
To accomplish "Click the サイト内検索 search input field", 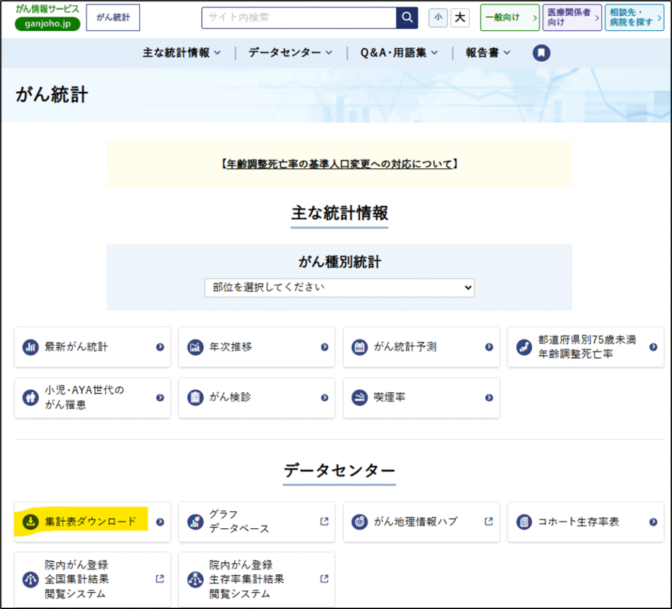I will 299,18.
